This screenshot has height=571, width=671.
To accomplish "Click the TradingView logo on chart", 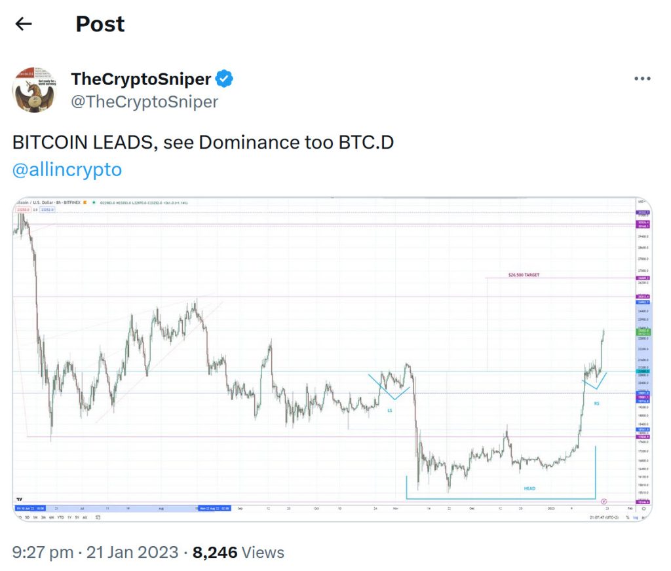I will pos(19,500).
